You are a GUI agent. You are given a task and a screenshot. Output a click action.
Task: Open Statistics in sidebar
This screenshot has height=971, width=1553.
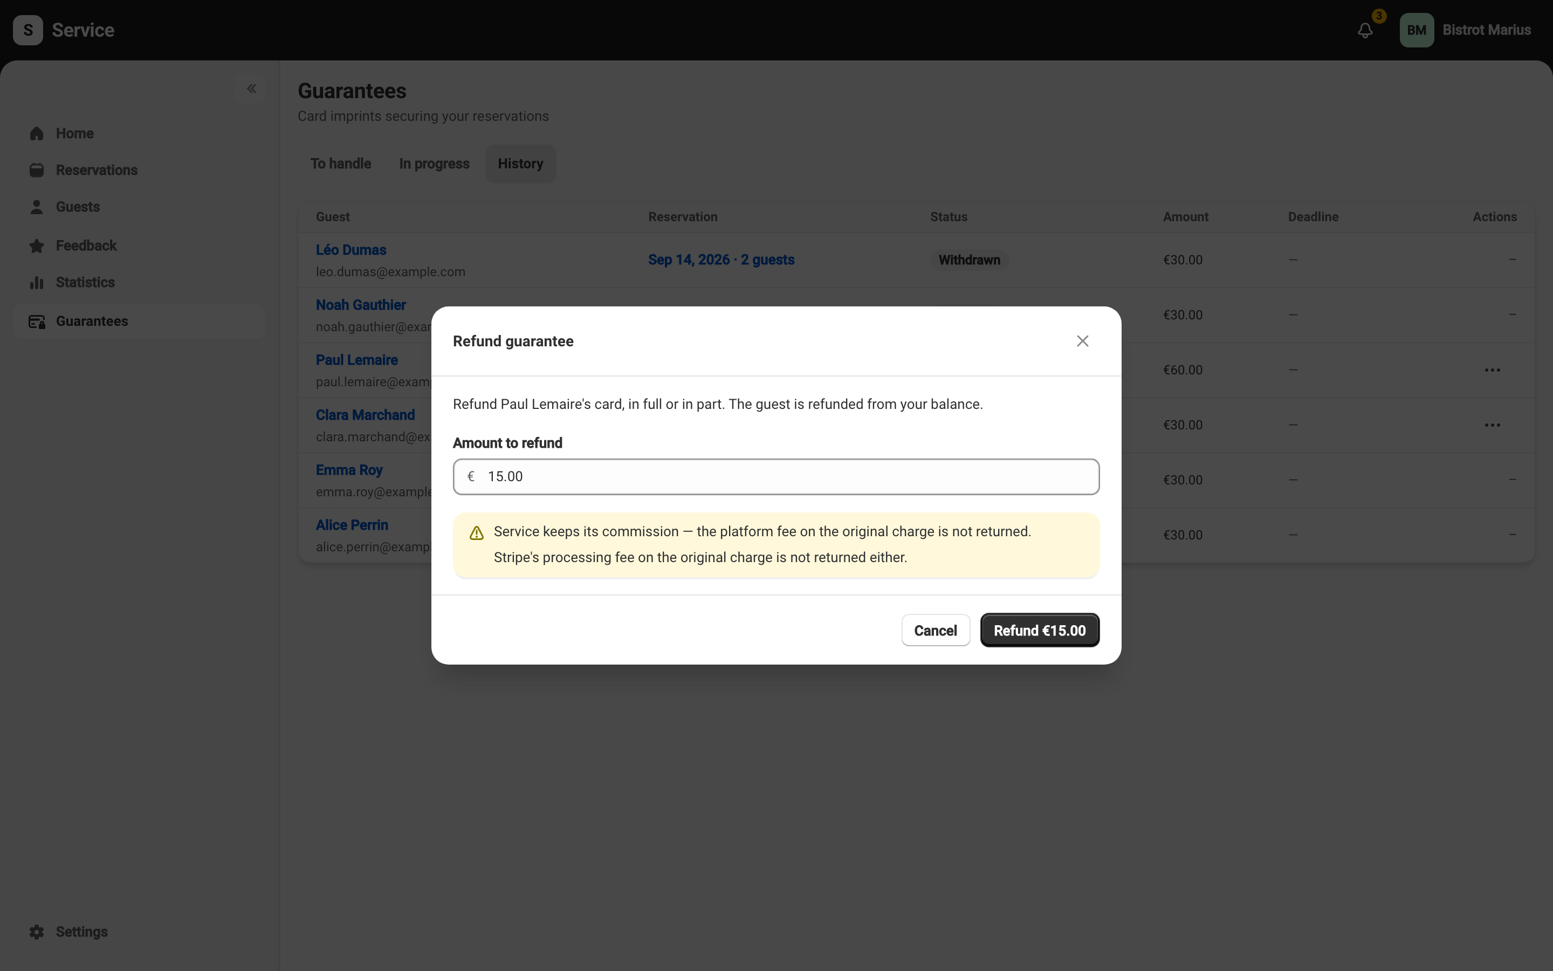(x=139, y=283)
